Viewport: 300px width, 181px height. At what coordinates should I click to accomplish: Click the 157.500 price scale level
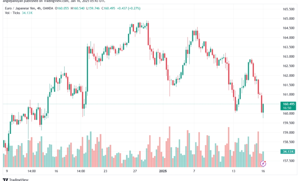pos(288,161)
